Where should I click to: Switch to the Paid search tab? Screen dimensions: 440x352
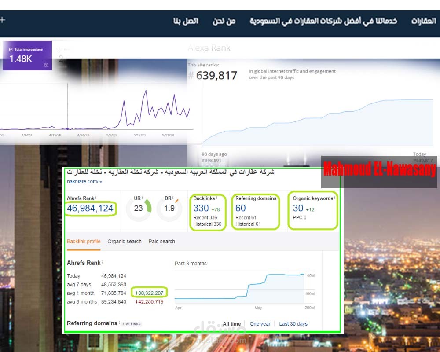[161, 242]
